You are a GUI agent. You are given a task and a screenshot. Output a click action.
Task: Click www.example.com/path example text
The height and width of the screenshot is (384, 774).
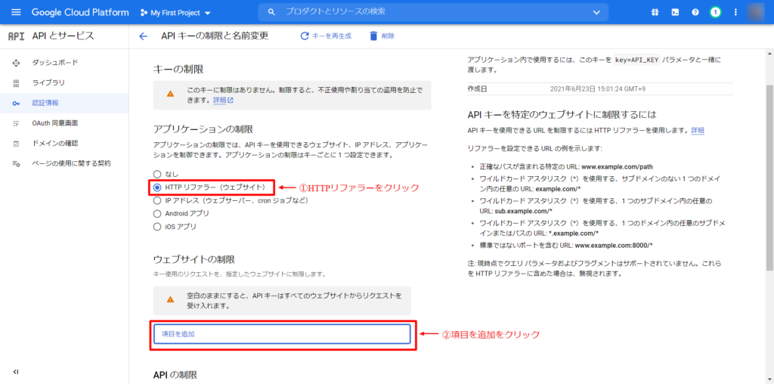coord(617,166)
